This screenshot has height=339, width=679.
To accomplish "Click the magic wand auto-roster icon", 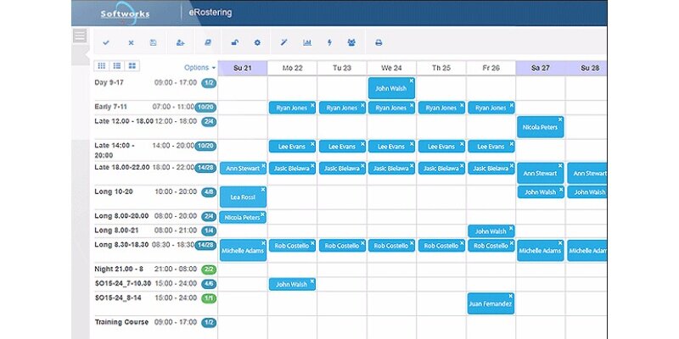I will [283, 42].
